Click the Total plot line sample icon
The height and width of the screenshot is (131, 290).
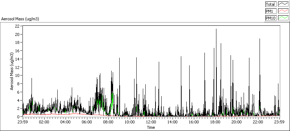point(283,4)
